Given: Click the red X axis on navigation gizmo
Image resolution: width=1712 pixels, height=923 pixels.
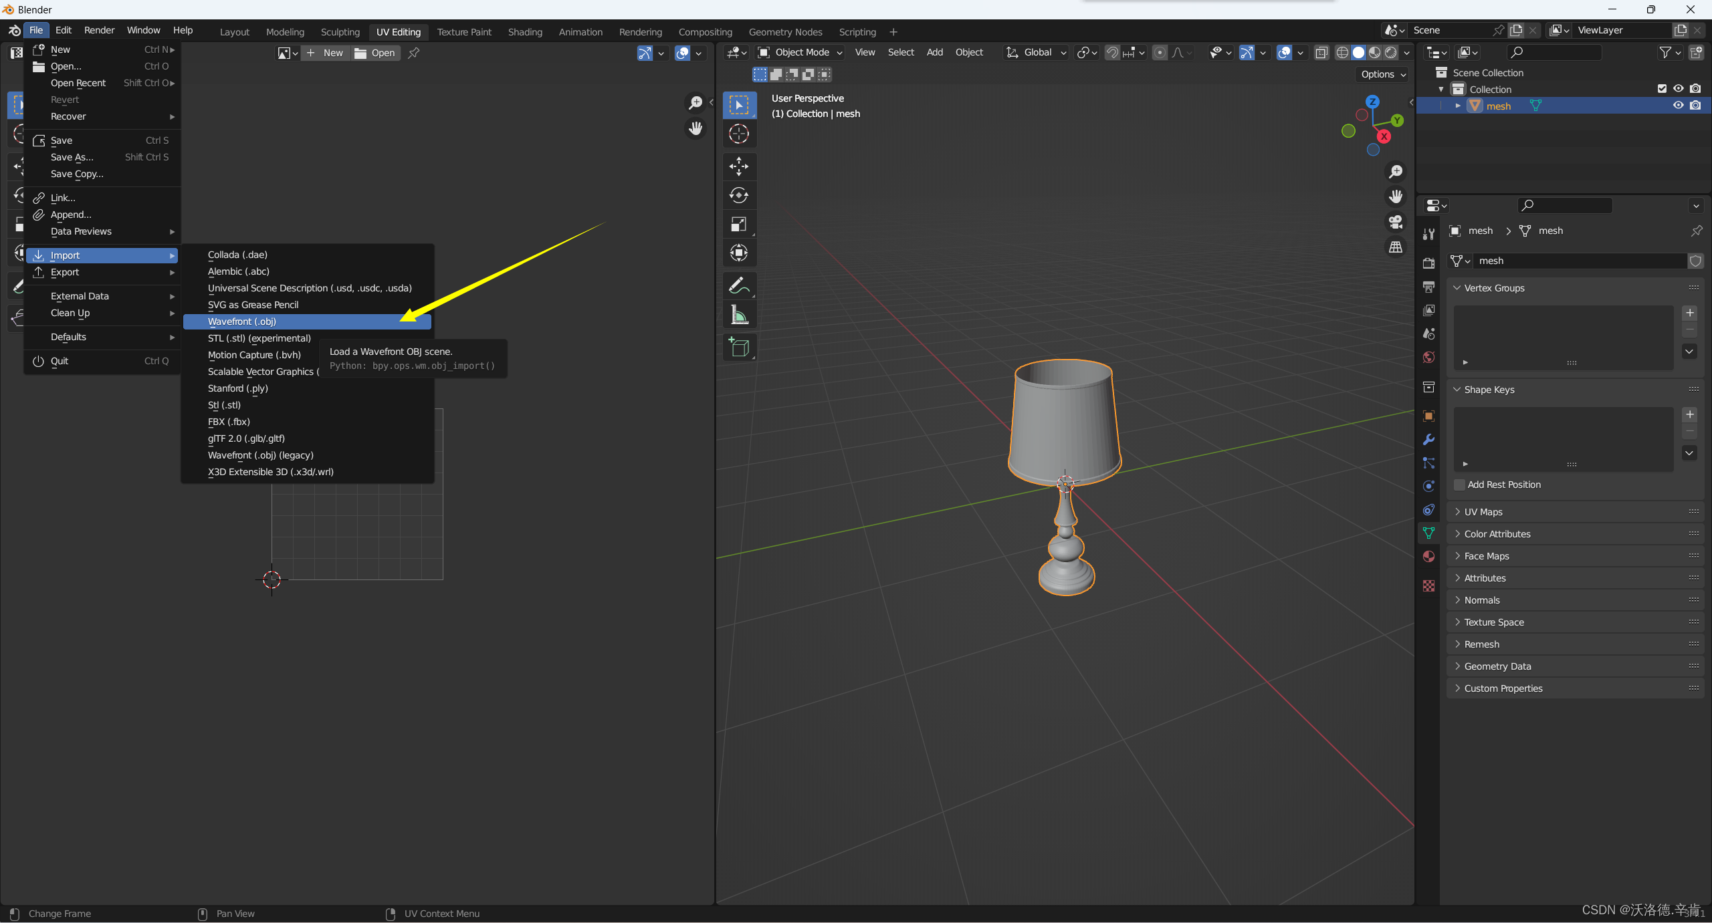Looking at the screenshot, I should pos(1384,136).
